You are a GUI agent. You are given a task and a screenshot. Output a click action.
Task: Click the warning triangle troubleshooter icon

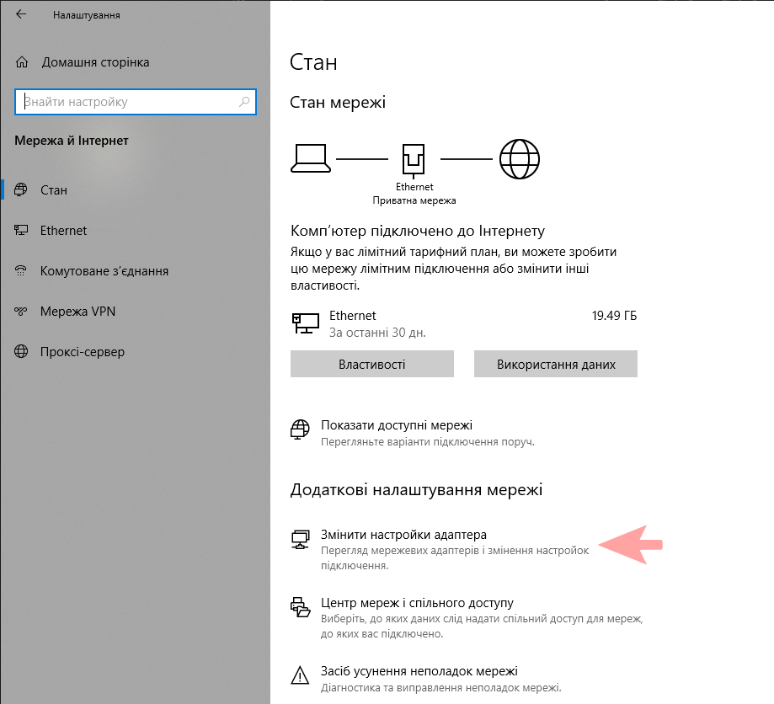pyautogui.click(x=300, y=674)
